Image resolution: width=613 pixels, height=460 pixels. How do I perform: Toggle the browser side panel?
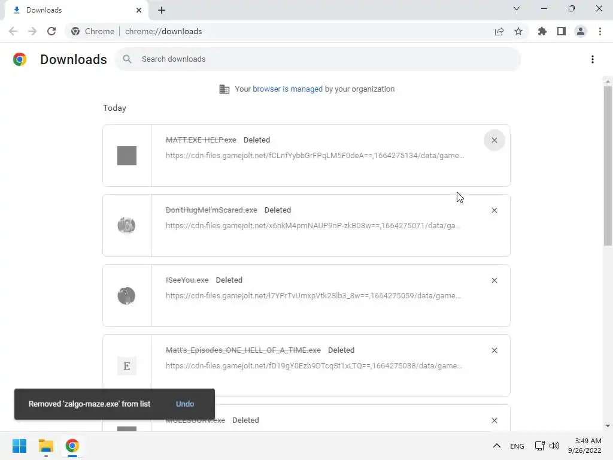point(561,31)
